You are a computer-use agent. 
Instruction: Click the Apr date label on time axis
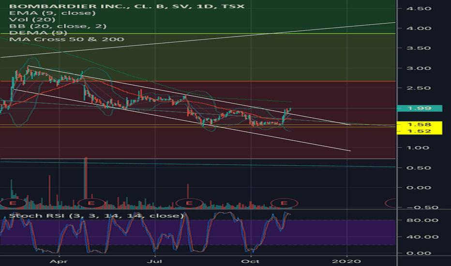(59, 261)
